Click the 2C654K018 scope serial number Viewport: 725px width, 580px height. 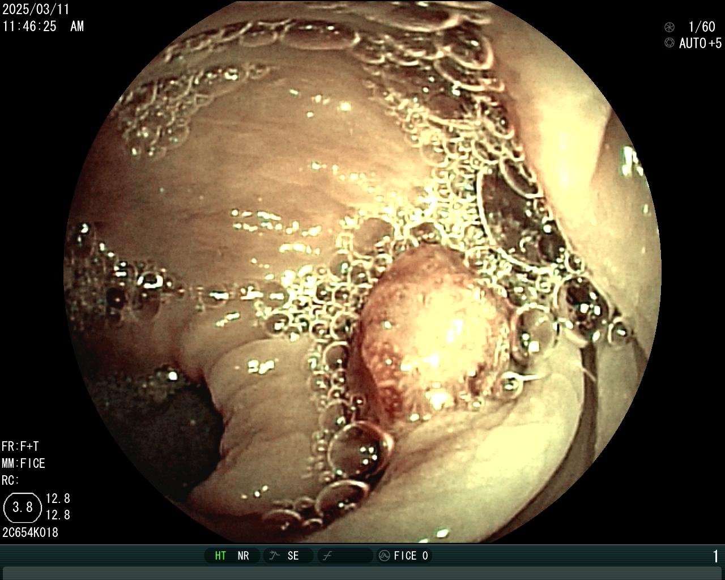point(31,532)
